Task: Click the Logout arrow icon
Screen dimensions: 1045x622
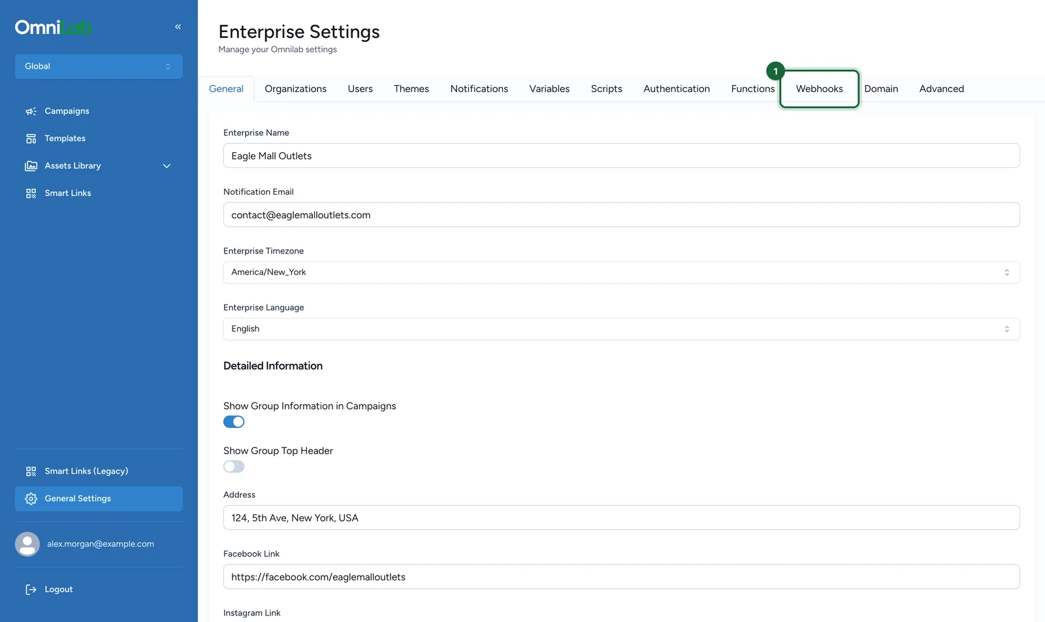Action: click(x=31, y=589)
